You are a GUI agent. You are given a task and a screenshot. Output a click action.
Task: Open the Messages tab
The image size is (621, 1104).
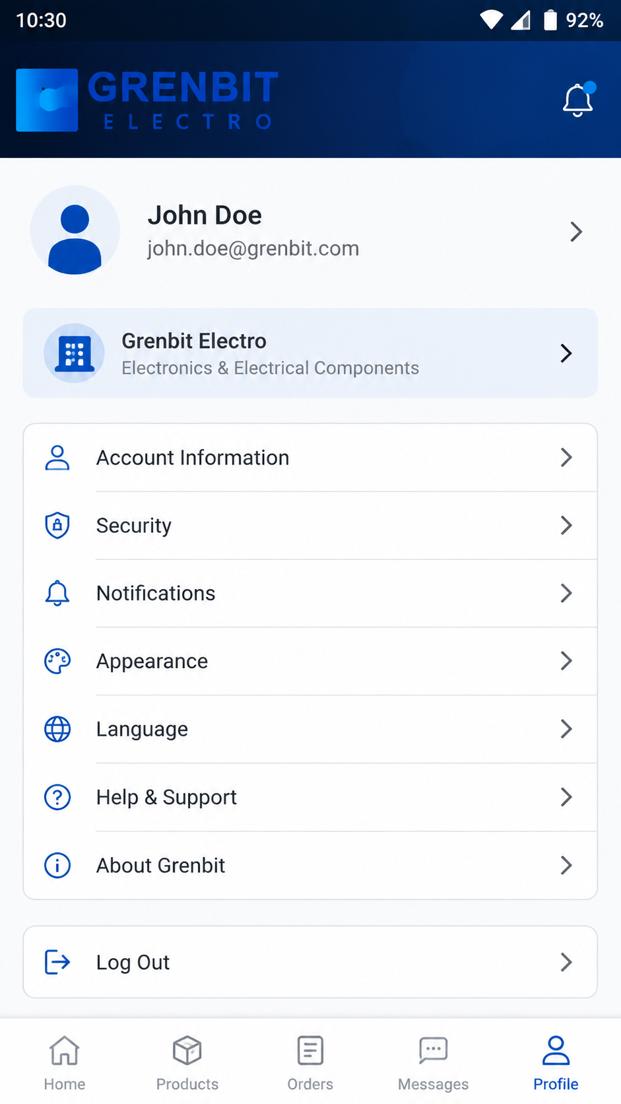click(433, 1062)
